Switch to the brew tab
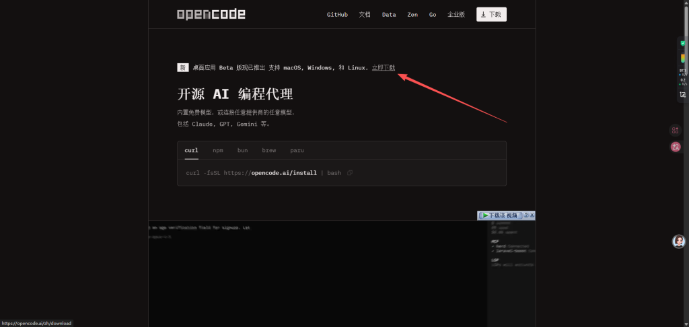This screenshot has height=327, width=689. click(x=269, y=150)
